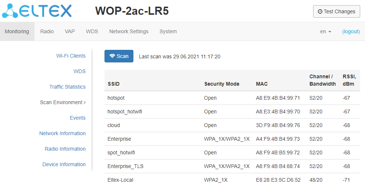Screen dimensions: 365x185
Task: Open Radio Information page
Action: coord(65,149)
